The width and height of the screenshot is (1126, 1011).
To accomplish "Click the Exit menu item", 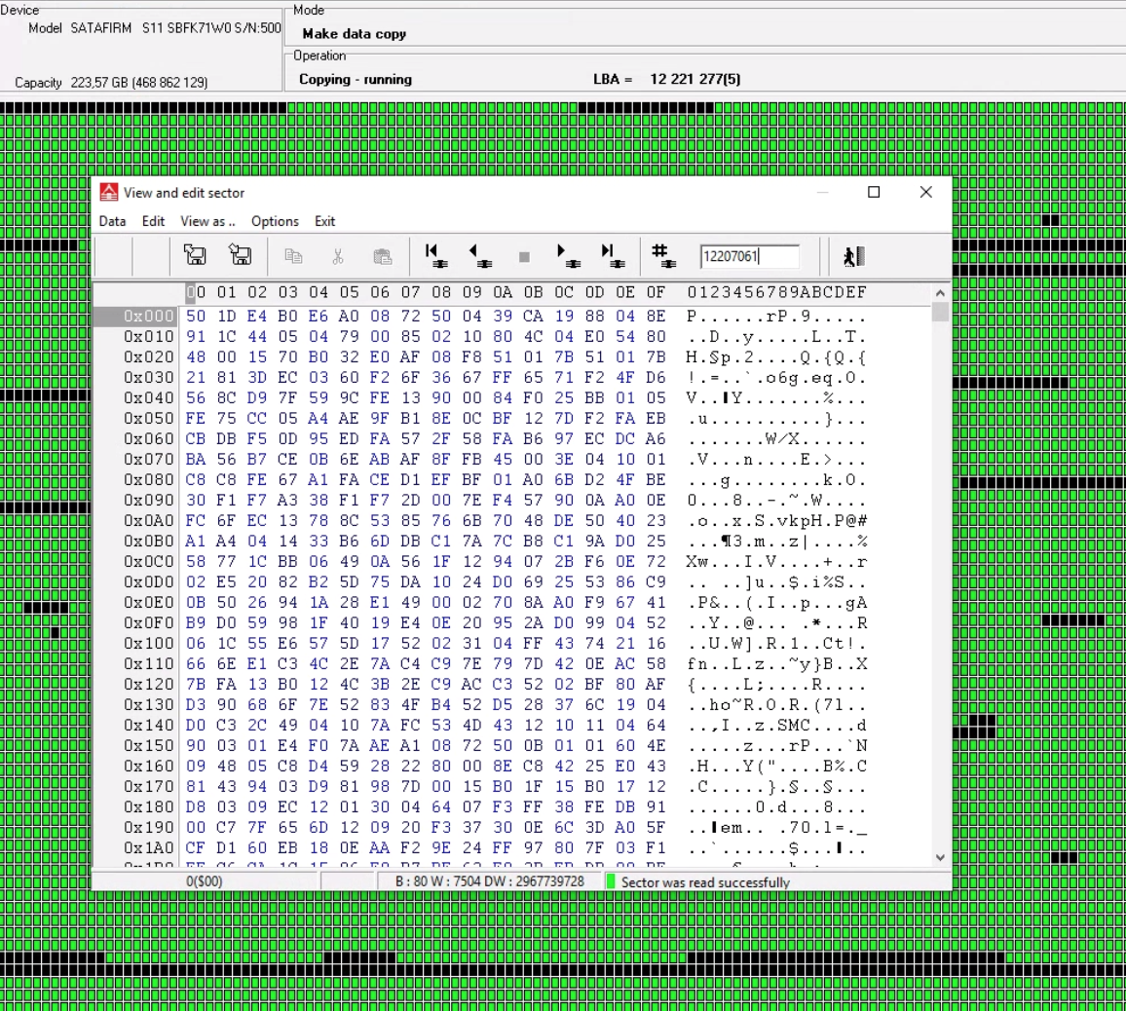I will tap(324, 221).
